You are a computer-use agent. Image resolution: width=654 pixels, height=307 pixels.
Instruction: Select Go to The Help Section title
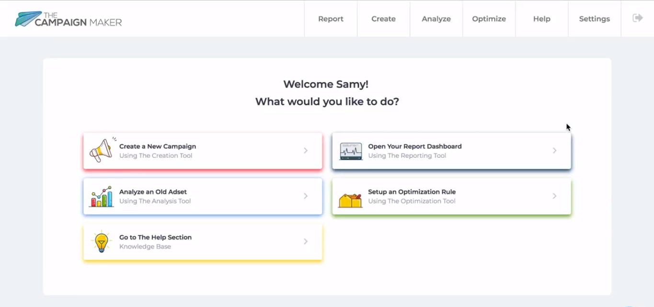coord(155,237)
